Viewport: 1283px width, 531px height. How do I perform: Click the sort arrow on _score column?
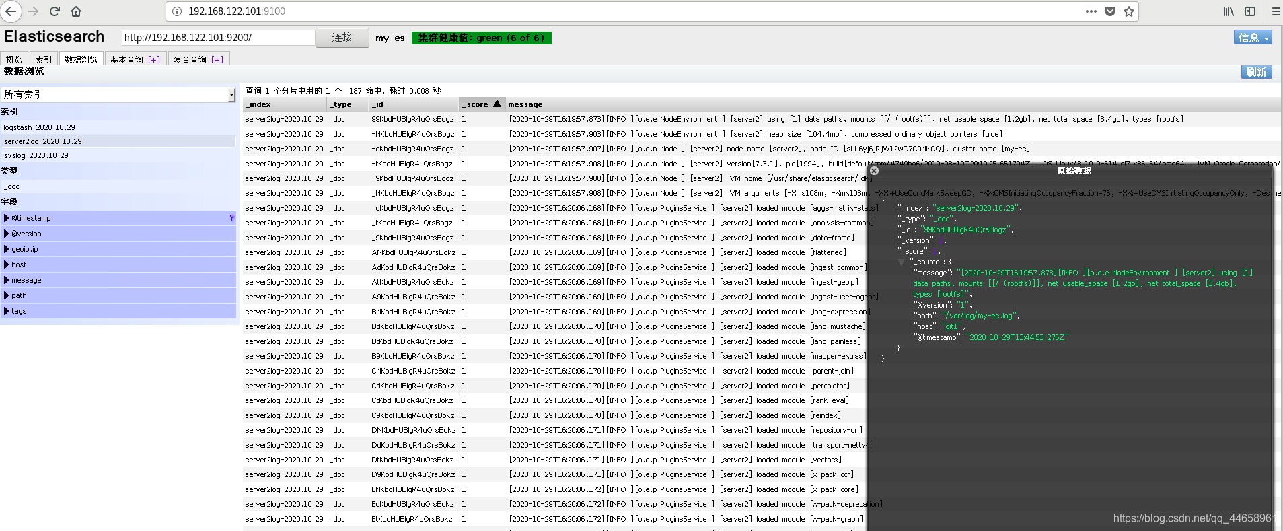(x=497, y=104)
